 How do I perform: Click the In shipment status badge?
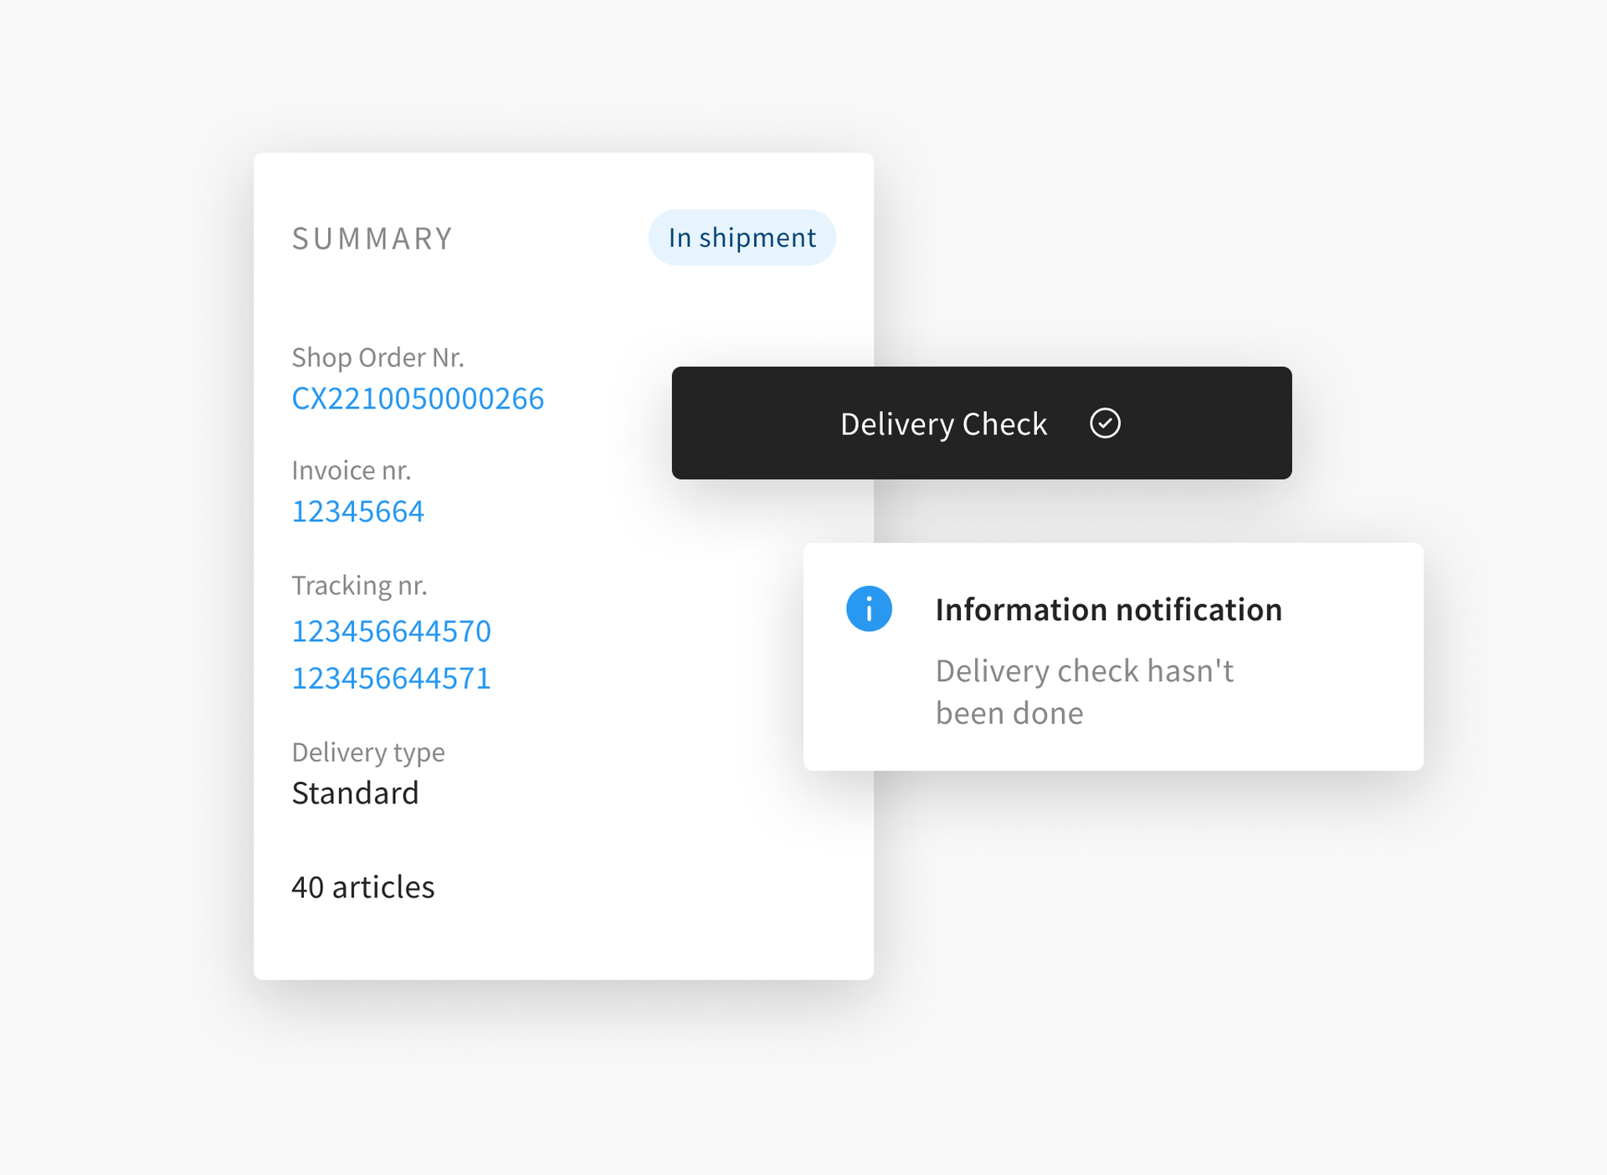[x=742, y=238]
